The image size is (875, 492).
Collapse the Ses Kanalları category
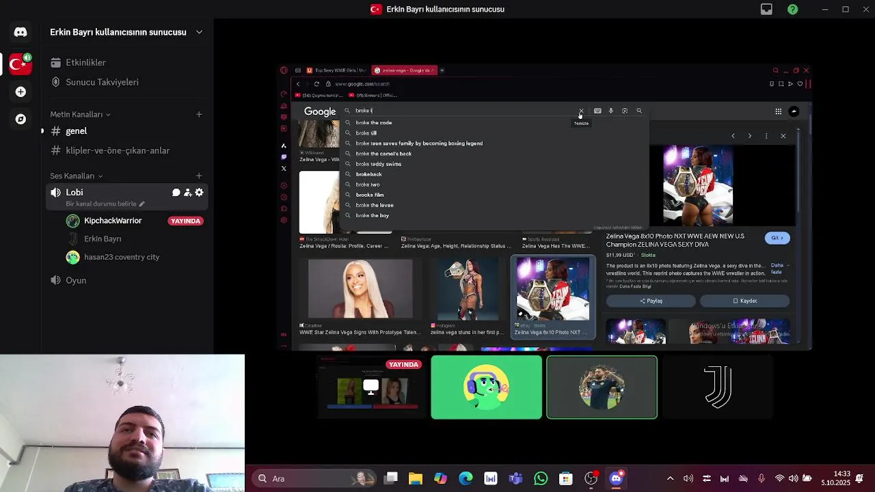77,176
